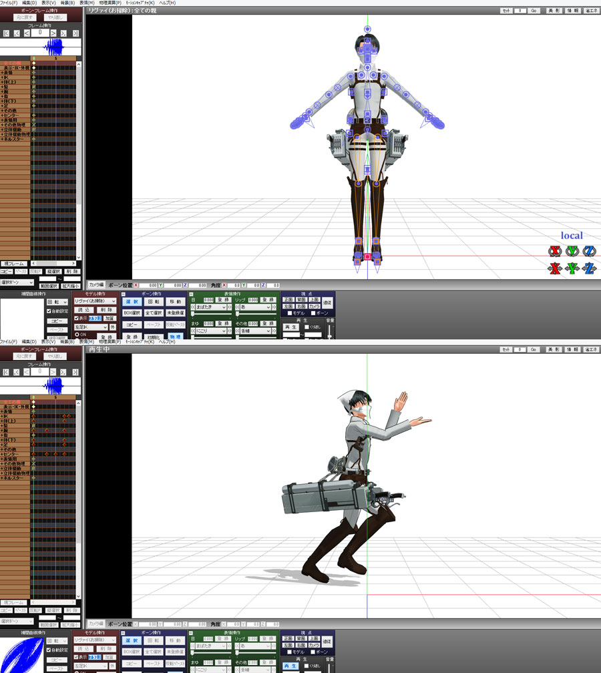The height and width of the screenshot is (673, 601).
Task: Click blue Z rotate-axis icon under local
Action: [589, 250]
